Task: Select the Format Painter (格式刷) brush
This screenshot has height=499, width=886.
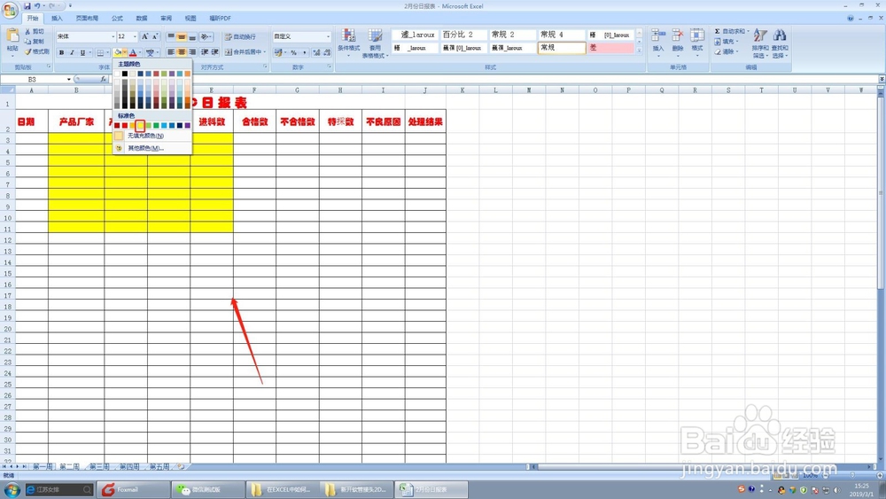Action: (36, 51)
